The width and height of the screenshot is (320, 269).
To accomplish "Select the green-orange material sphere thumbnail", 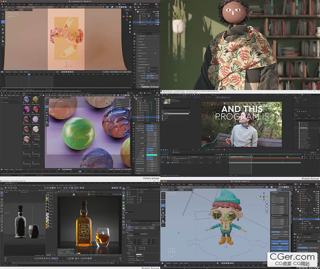I will click(x=36, y=99).
